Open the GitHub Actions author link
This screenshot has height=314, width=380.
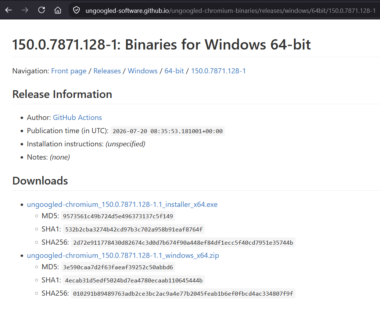(77, 117)
